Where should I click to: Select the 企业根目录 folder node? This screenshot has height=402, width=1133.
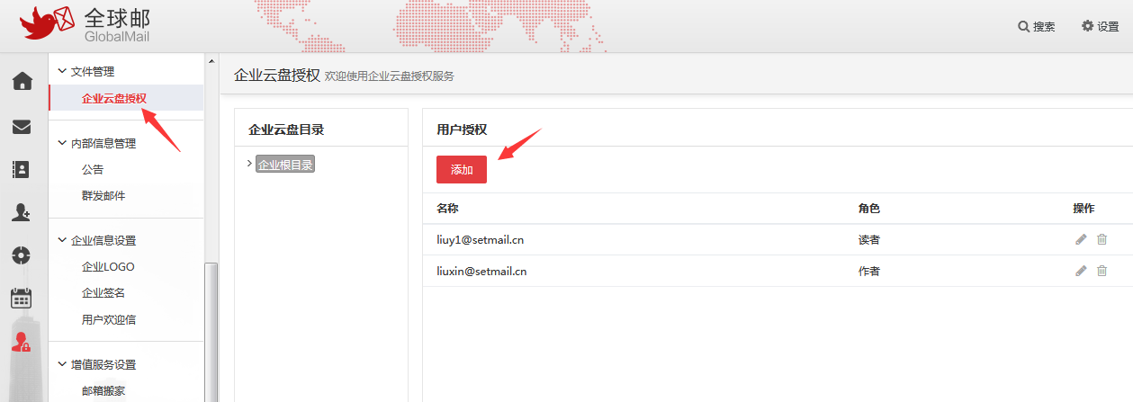coord(285,165)
